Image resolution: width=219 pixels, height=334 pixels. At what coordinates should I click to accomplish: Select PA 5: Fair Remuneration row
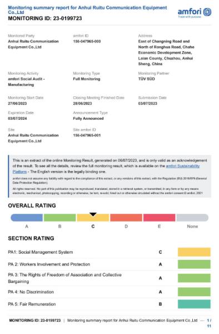tap(109, 304)
